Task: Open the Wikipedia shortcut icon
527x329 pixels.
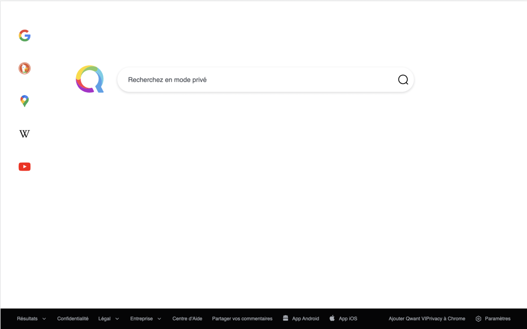Action: [x=25, y=134]
